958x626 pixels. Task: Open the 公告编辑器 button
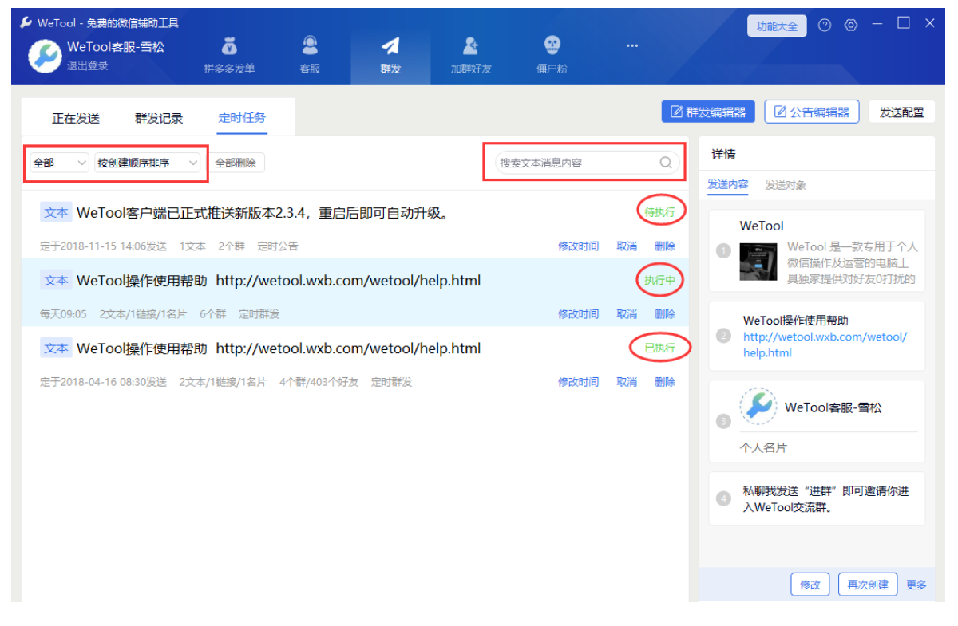(812, 112)
